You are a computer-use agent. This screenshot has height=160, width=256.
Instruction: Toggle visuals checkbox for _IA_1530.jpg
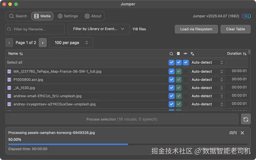[179, 88]
